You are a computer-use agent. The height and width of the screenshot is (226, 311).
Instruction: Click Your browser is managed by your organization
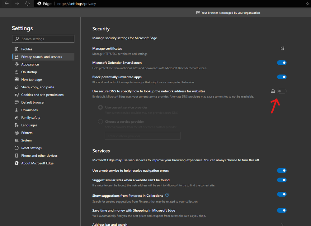[230, 12]
